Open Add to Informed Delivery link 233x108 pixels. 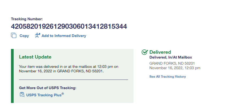[64, 36]
